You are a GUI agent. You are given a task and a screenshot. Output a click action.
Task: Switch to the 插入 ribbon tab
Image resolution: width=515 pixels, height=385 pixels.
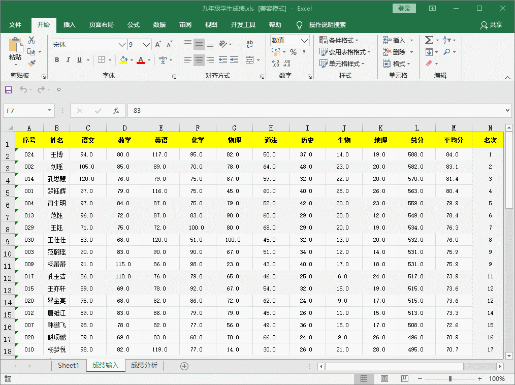[70, 25]
